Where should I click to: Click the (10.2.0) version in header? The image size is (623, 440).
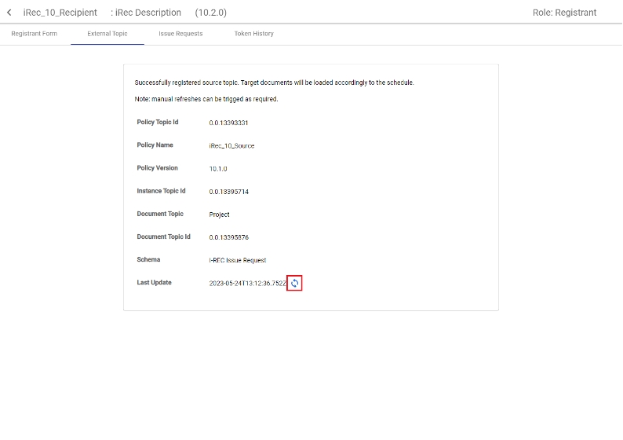click(x=210, y=13)
